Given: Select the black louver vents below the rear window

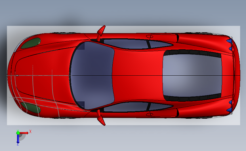Looking at the screenshot, I should point(192,98).
